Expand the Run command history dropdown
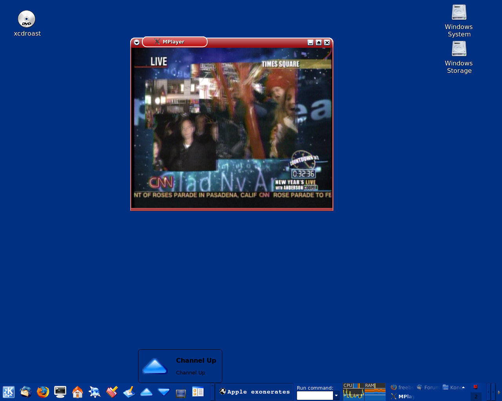This screenshot has height=401, width=502. [x=336, y=396]
